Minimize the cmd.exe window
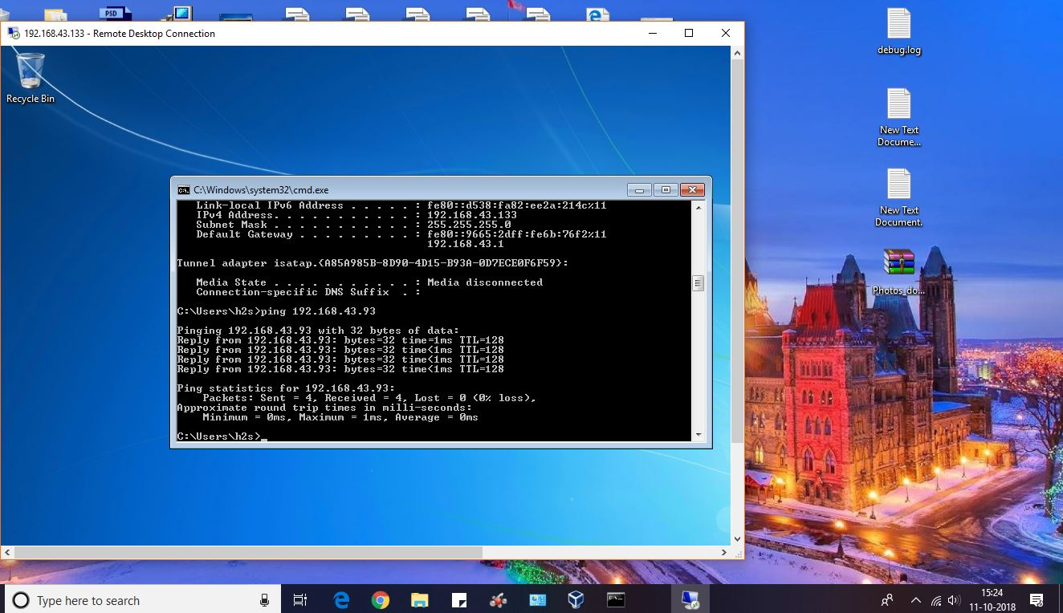The width and height of the screenshot is (1063, 613). coord(639,190)
